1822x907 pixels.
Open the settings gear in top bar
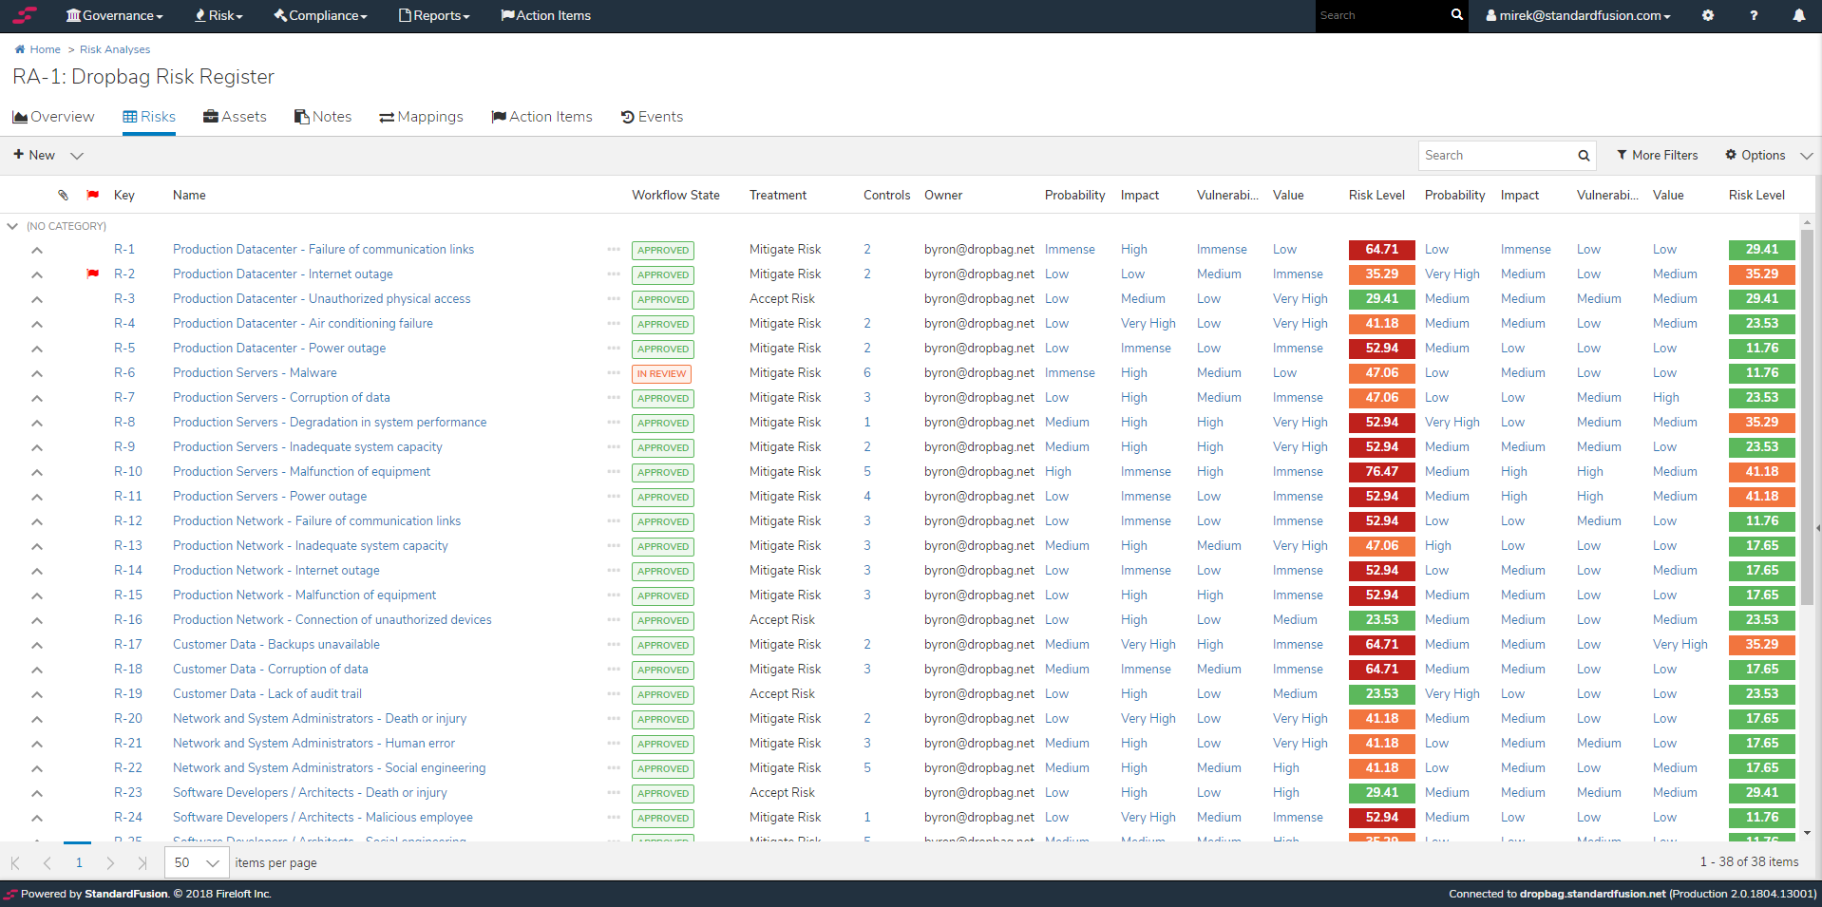tap(1708, 15)
